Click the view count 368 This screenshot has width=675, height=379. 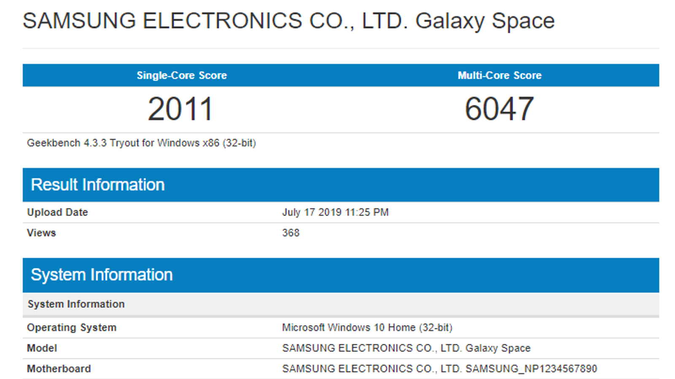291,233
